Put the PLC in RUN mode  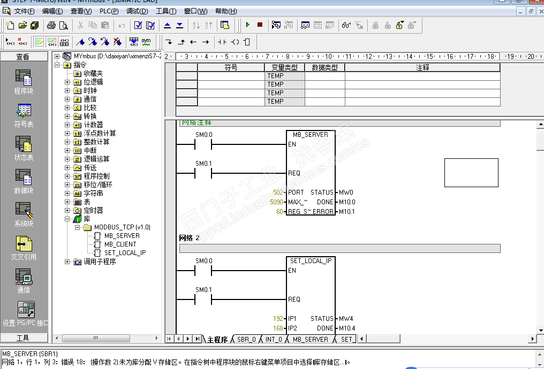pyautogui.click(x=248, y=25)
